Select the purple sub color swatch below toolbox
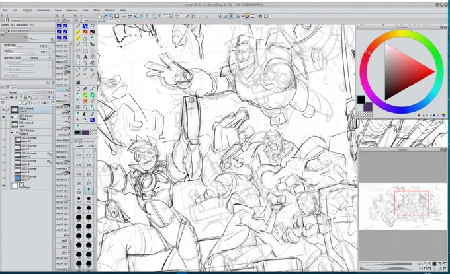450x274 pixels. pyautogui.click(x=85, y=133)
